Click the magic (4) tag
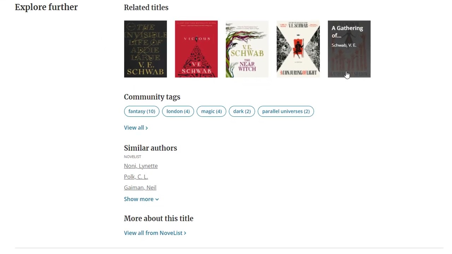Viewport: 452px width, 254px height. (211, 111)
